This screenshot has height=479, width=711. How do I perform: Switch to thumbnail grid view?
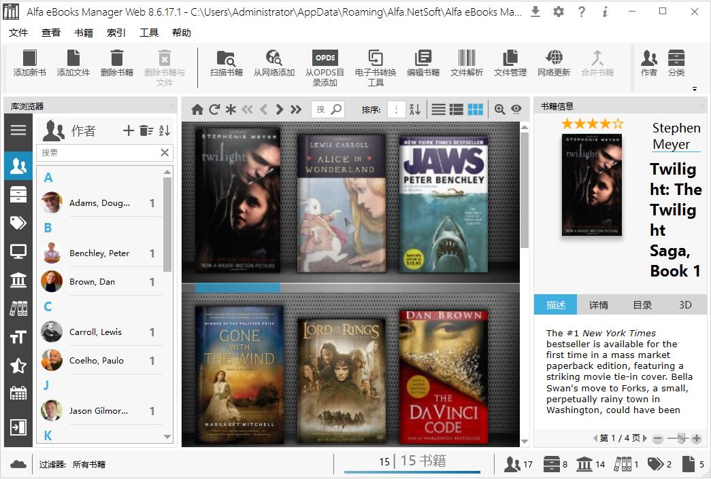tap(475, 109)
